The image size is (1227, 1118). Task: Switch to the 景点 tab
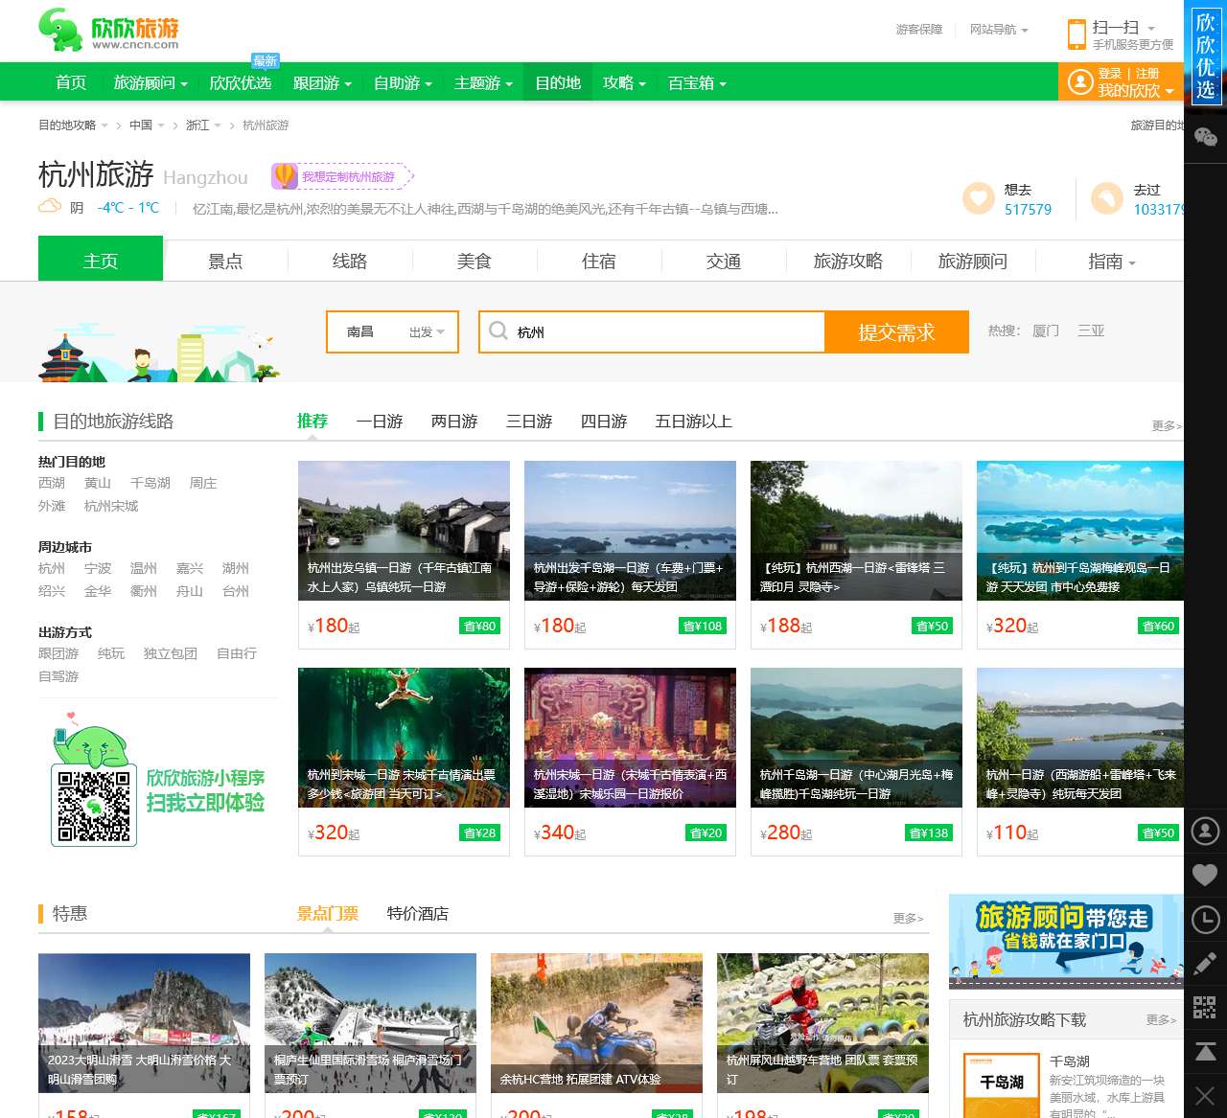(224, 260)
